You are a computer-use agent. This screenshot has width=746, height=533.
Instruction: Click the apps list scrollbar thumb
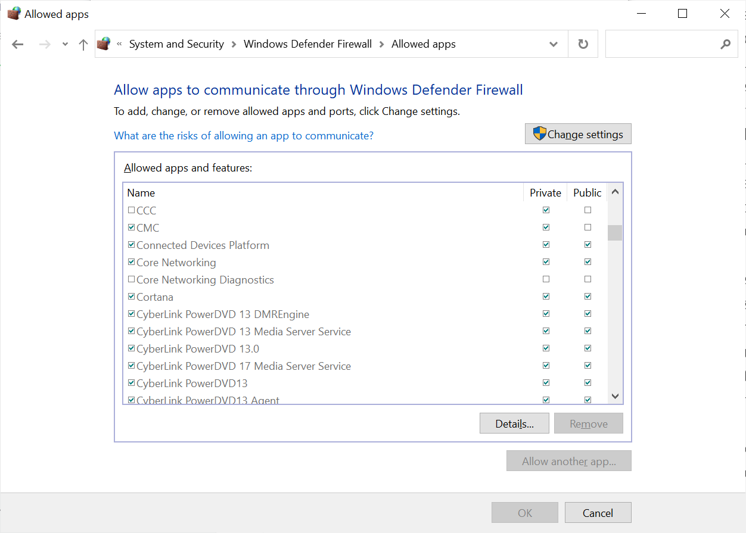point(615,232)
